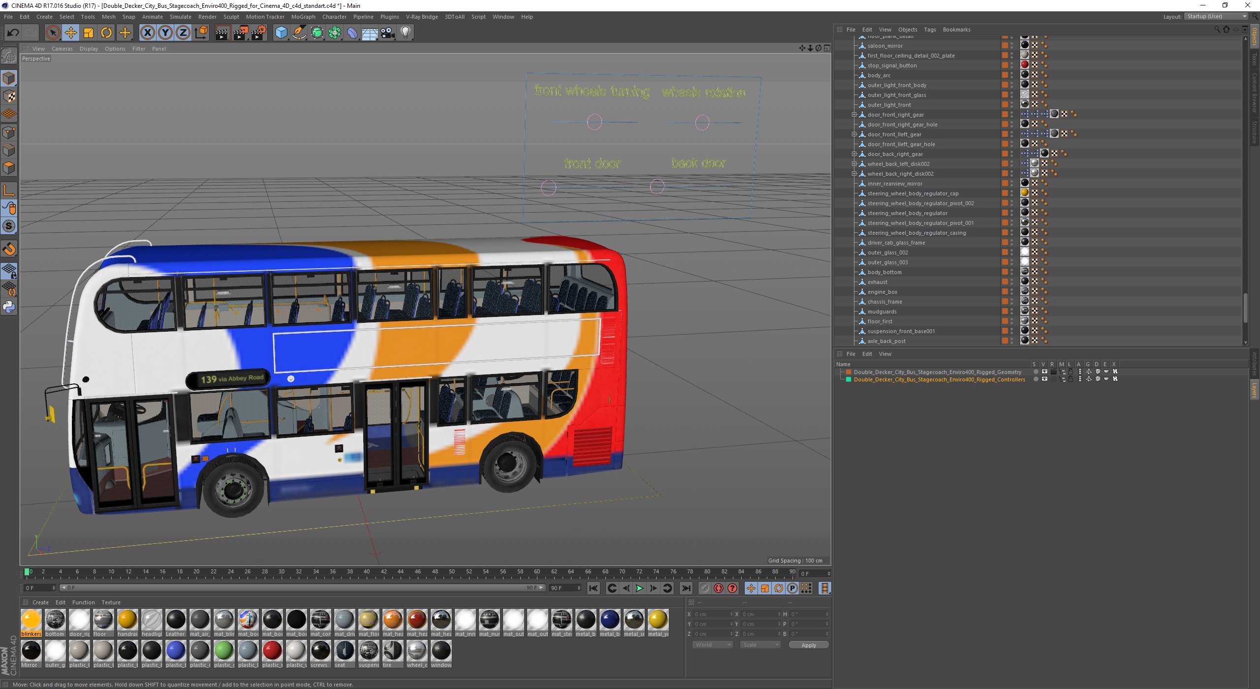This screenshot has height=689, width=1260.
Task: Open the Layout Startup dropdown
Action: tap(1217, 16)
